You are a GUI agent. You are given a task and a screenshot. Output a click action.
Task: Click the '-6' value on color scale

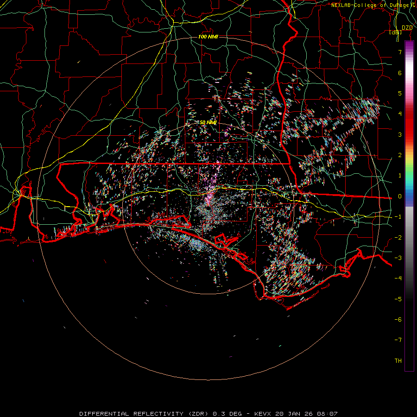pos(398,320)
